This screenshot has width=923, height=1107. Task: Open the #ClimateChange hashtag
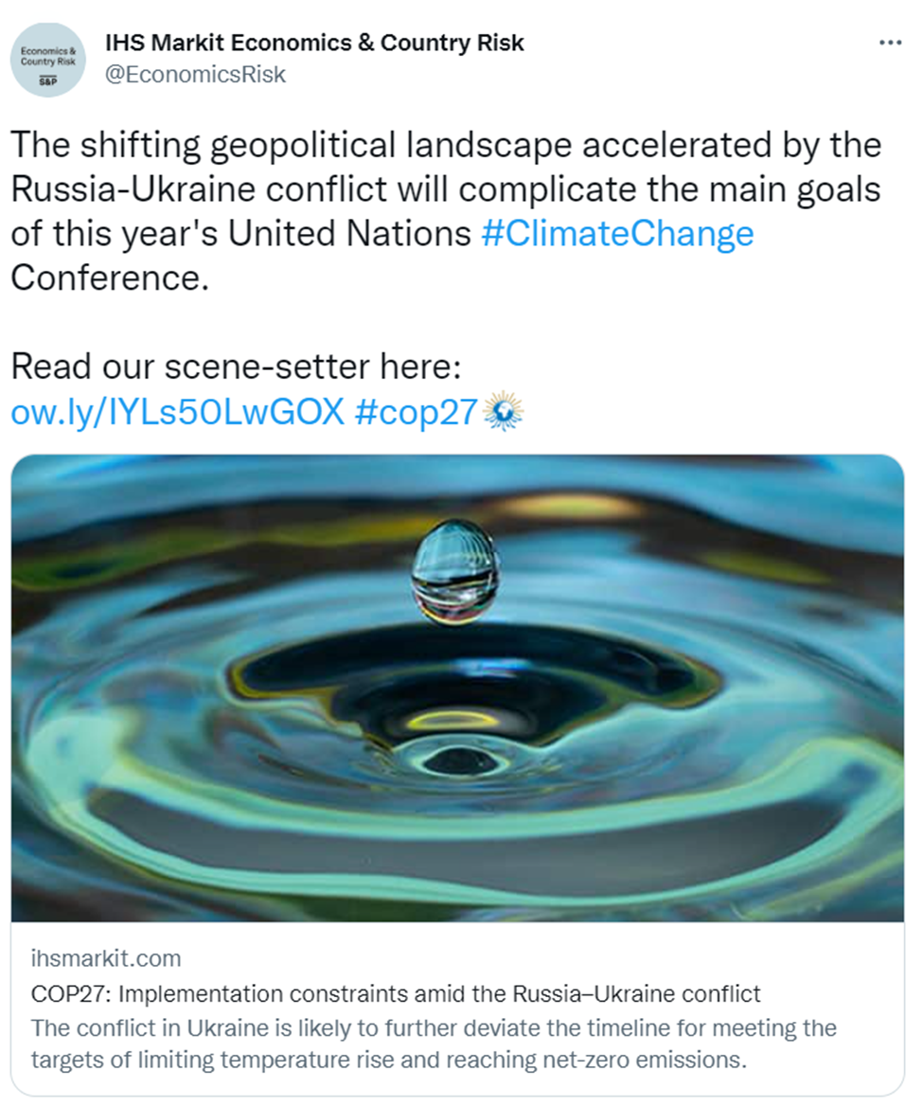pyautogui.click(x=617, y=233)
